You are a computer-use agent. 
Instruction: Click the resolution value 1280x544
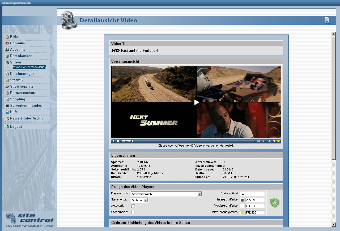(143, 166)
